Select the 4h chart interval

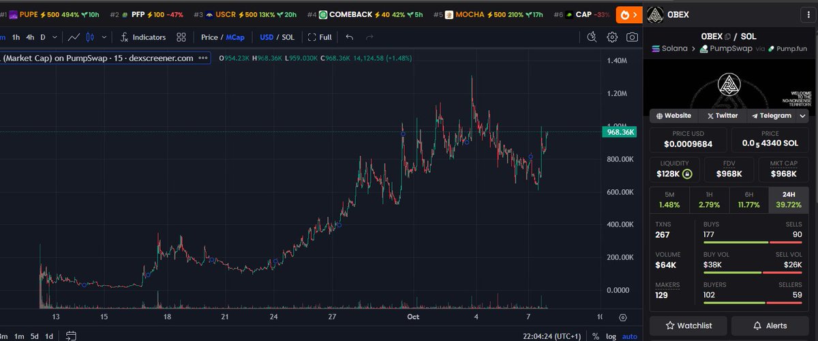click(x=30, y=37)
